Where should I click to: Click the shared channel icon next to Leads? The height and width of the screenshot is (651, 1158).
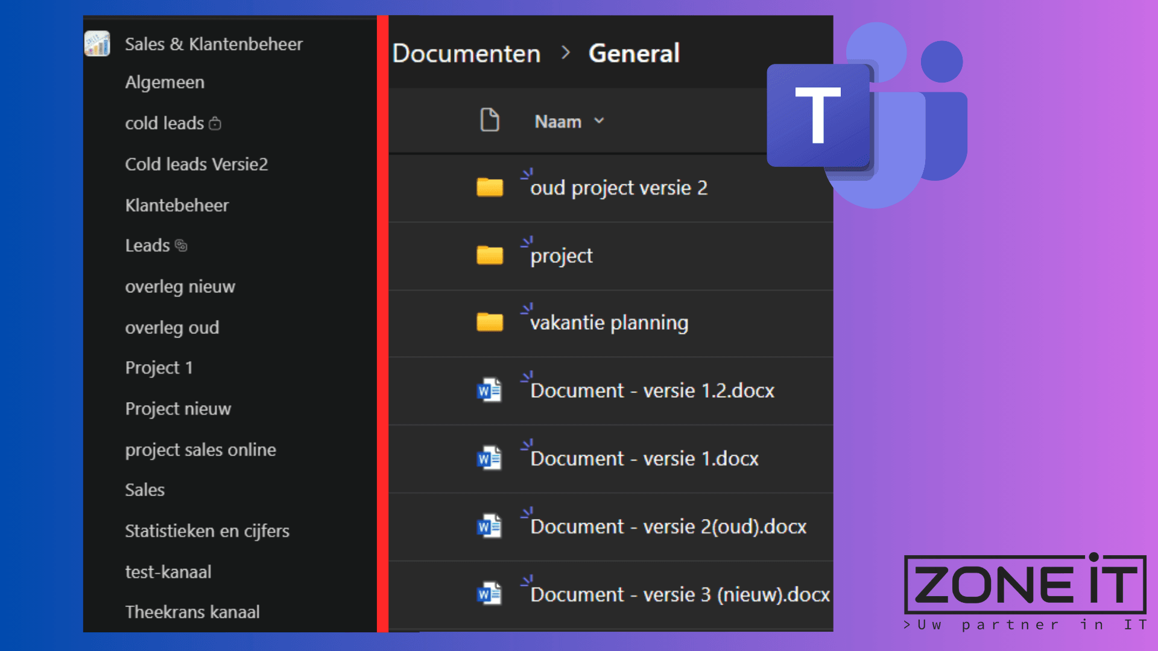tap(181, 245)
